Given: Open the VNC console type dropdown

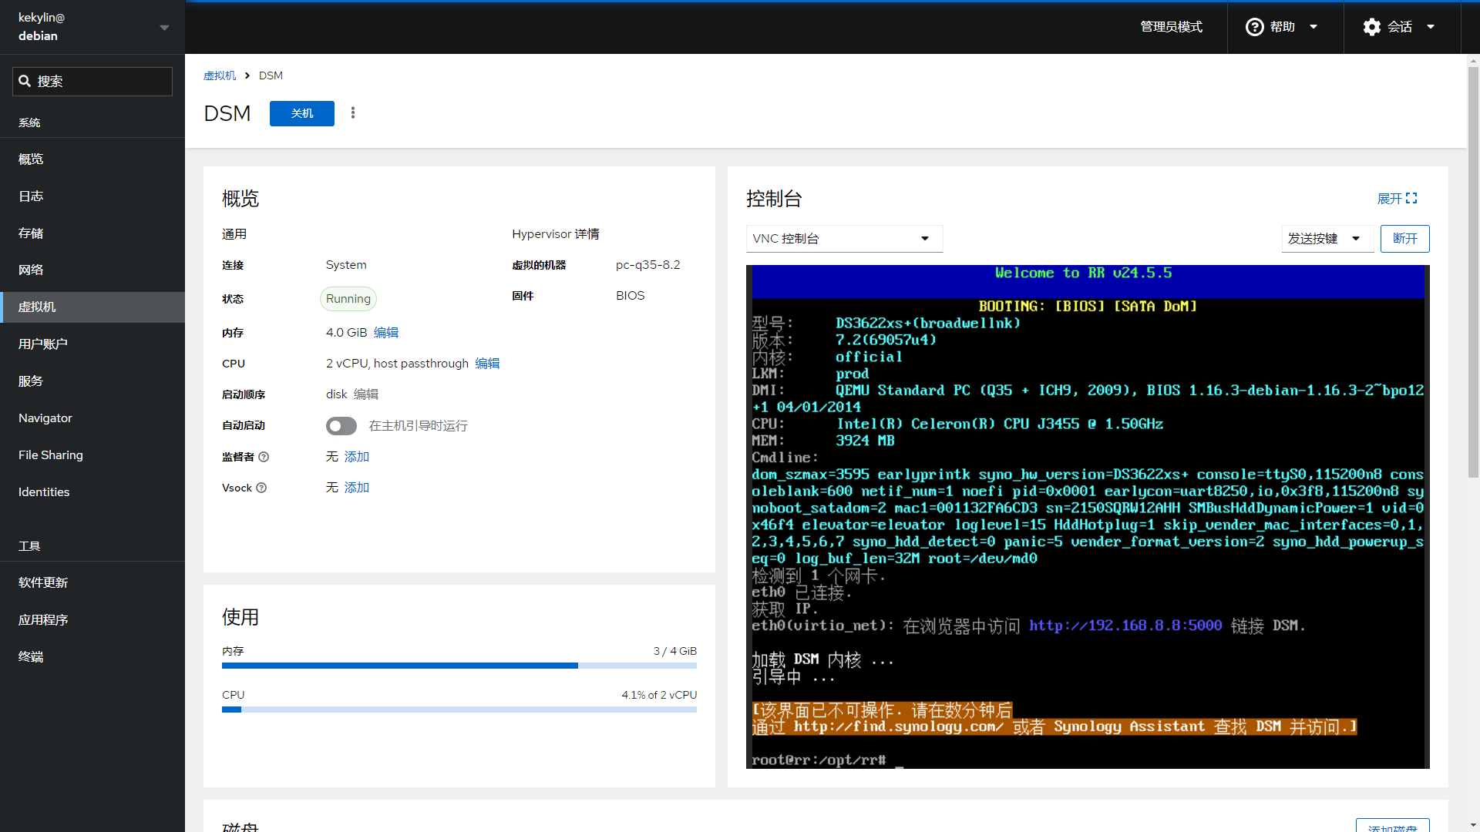Looking at the screenshot, I should point(844,239).
